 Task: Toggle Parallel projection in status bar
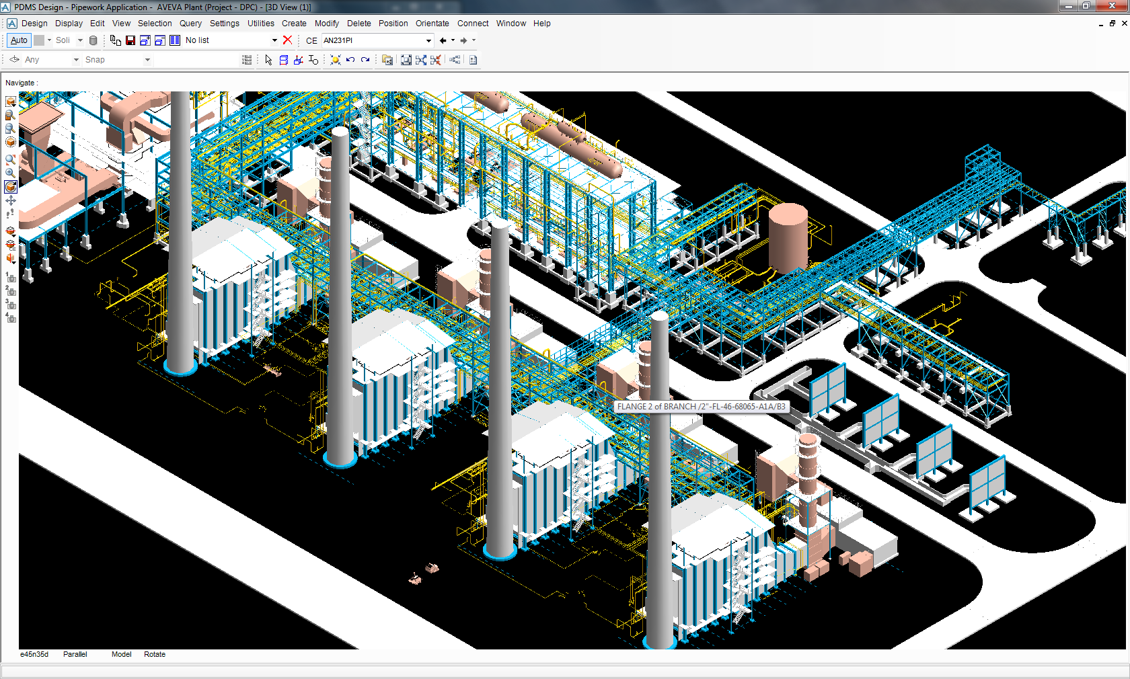[75, 654]
